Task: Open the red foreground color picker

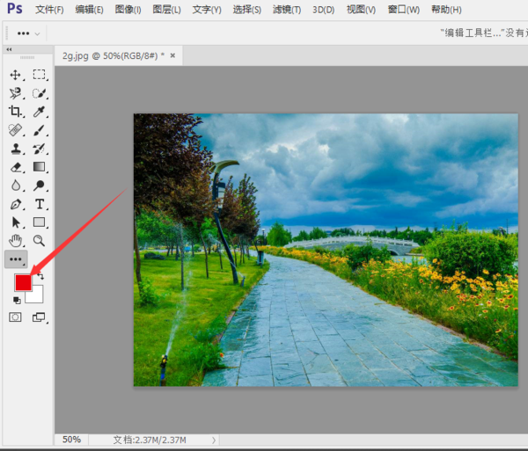Action: (x=23, y=282)
